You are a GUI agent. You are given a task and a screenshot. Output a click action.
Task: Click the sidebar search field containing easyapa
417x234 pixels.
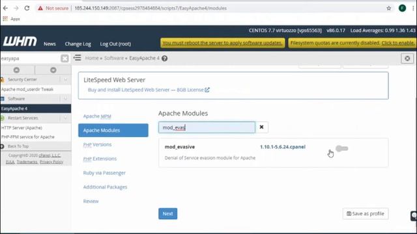[x=31, y=58]
